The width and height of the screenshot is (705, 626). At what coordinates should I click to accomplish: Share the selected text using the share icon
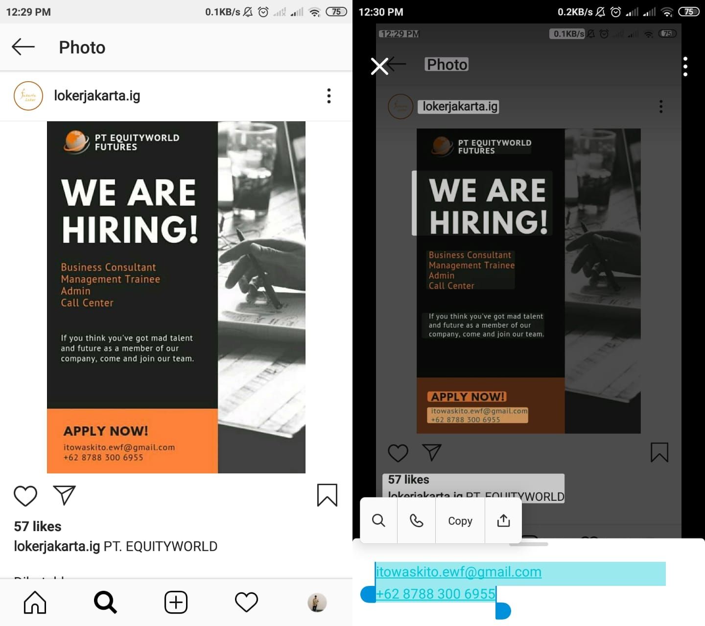tap(503, 521)
